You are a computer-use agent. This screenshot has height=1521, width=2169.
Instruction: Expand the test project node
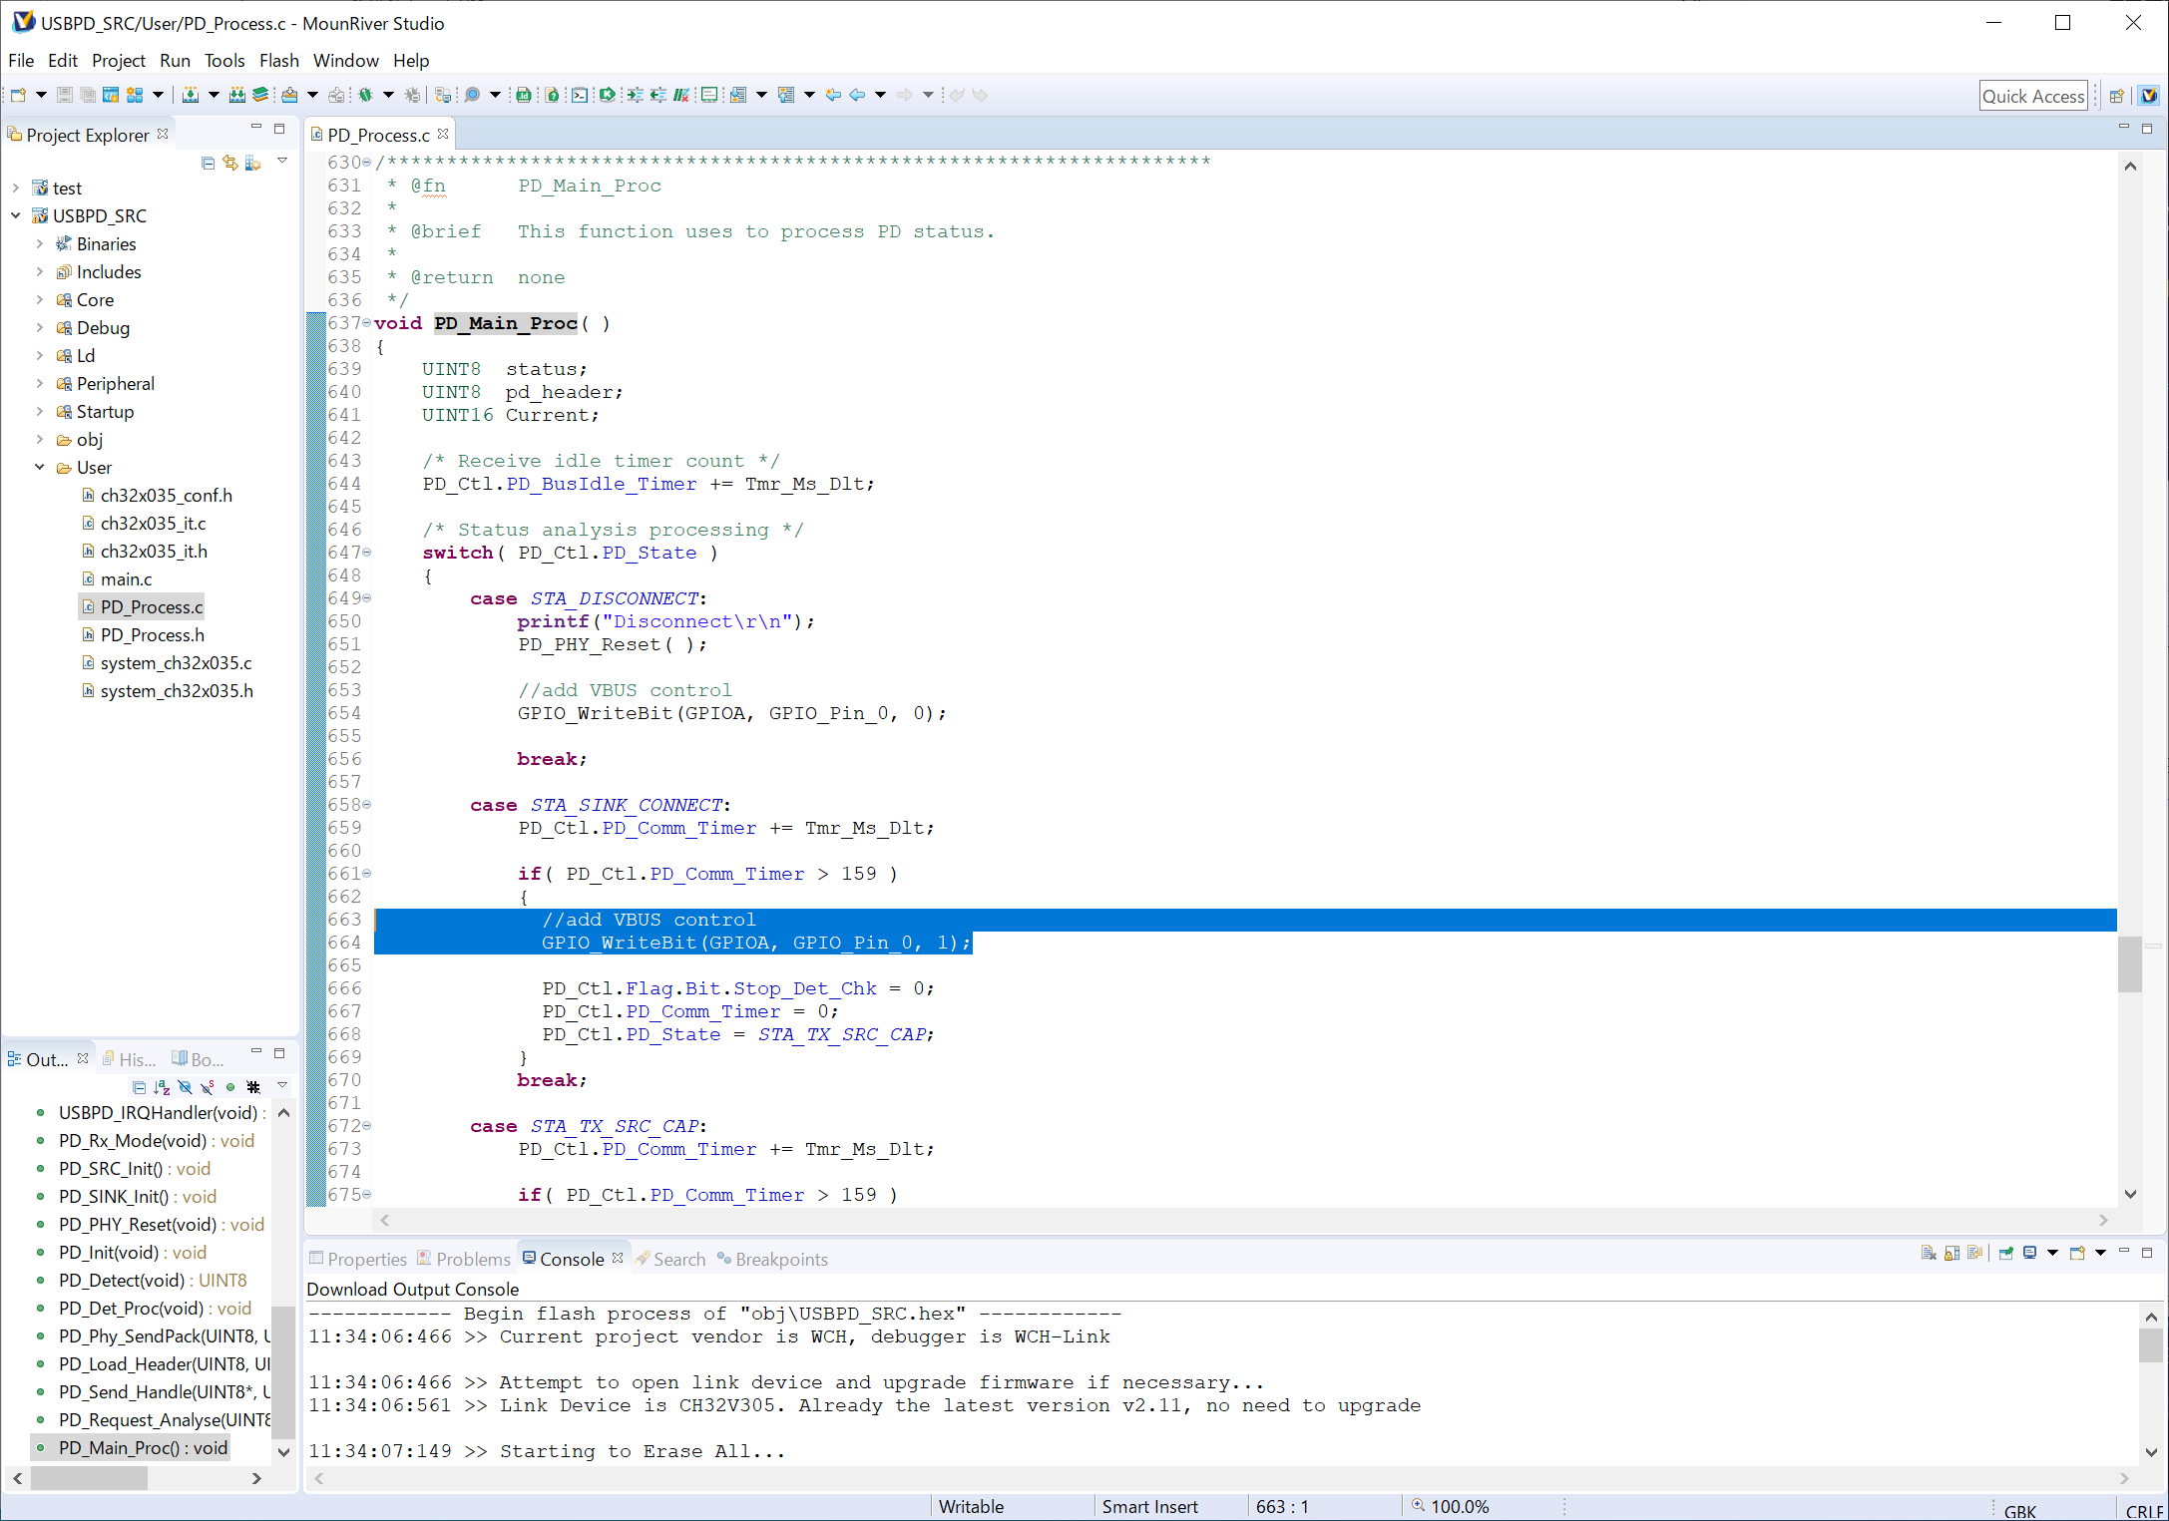[16, 188]
